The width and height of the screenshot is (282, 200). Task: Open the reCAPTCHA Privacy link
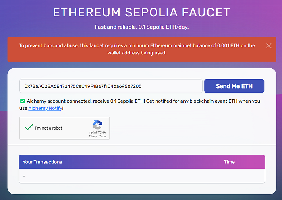click(x=93, y=136)
